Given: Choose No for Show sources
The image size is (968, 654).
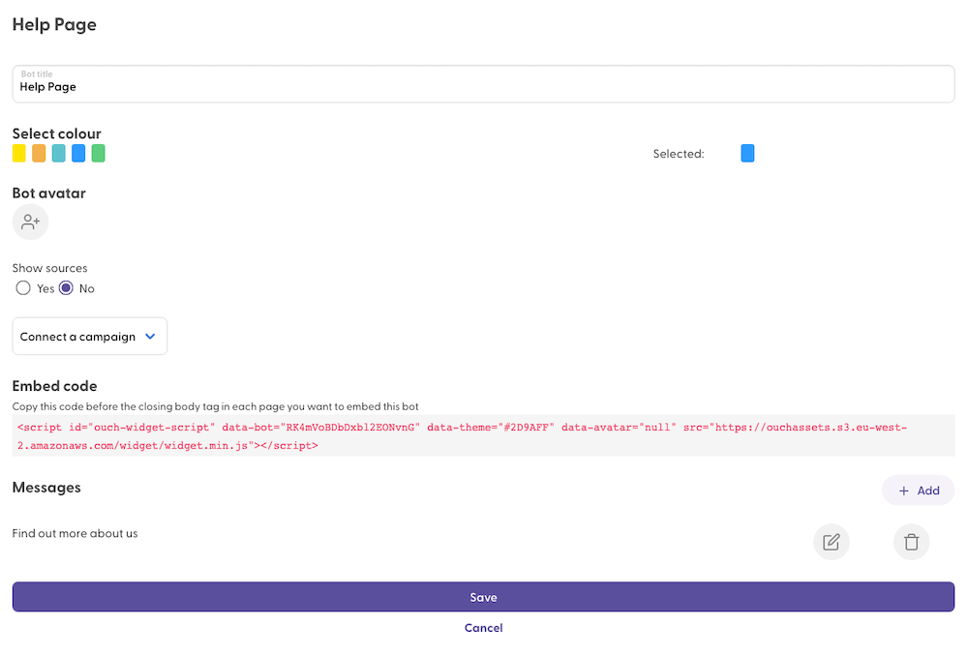Looking at the screenshot, I should 66,288.
